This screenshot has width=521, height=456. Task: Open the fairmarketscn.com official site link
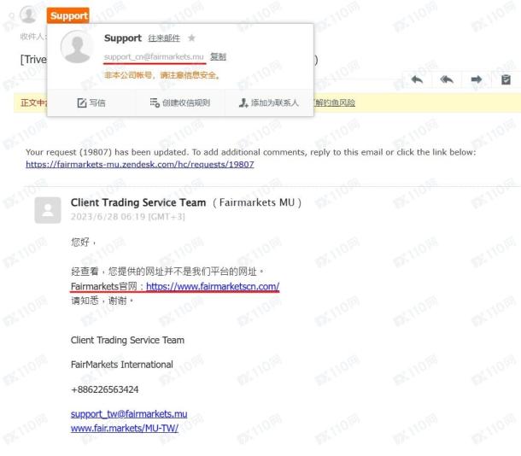[x=213, y=286]
